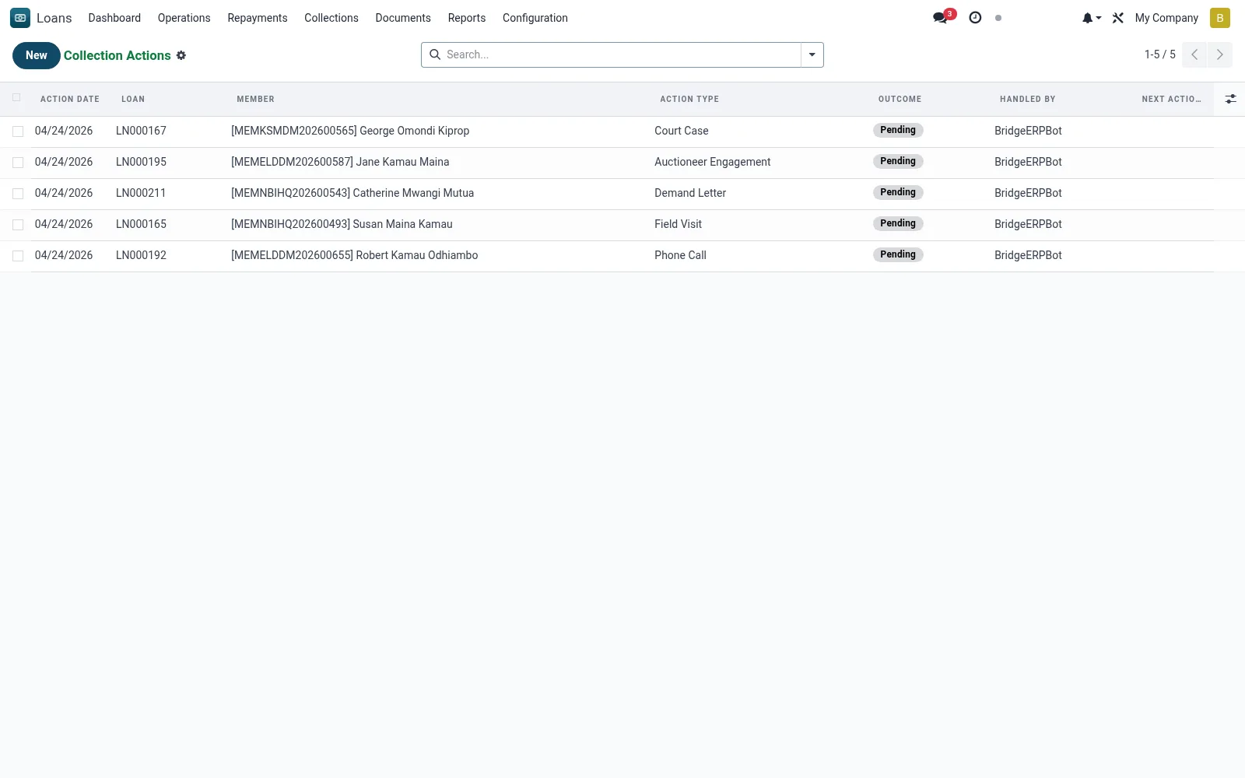Click loan number LN000167
This screenshot has width=1245, height=778.
click(x=141, y=131)
